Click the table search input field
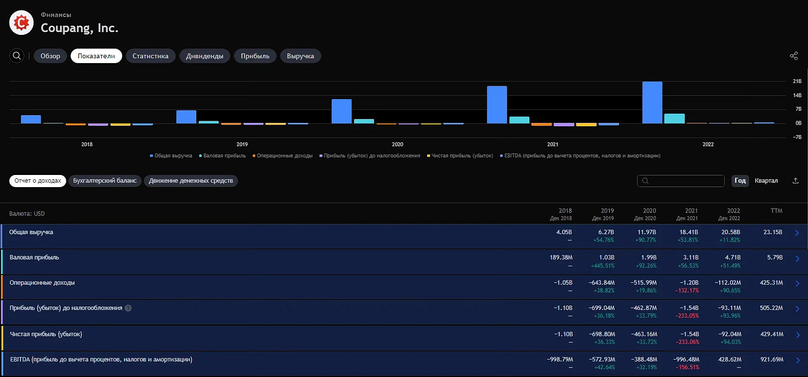The image size is (808, 377). click(x=681, y=181)
